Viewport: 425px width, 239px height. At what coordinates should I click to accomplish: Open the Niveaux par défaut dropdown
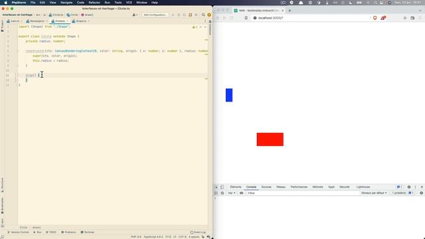coord(374,193)
